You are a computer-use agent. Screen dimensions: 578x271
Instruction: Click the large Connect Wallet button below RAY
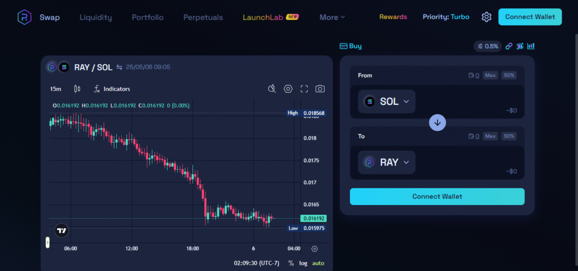tap(437, 197)
